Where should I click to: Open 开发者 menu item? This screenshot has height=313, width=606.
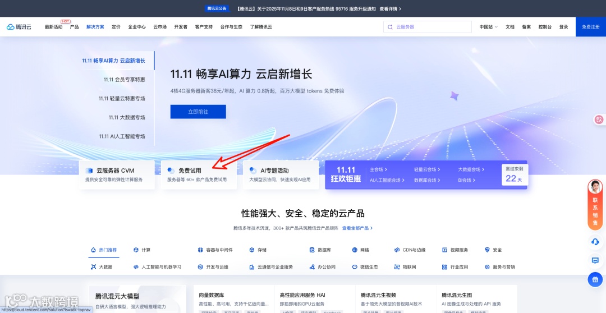pyautogui.click(x=181, y=27)
